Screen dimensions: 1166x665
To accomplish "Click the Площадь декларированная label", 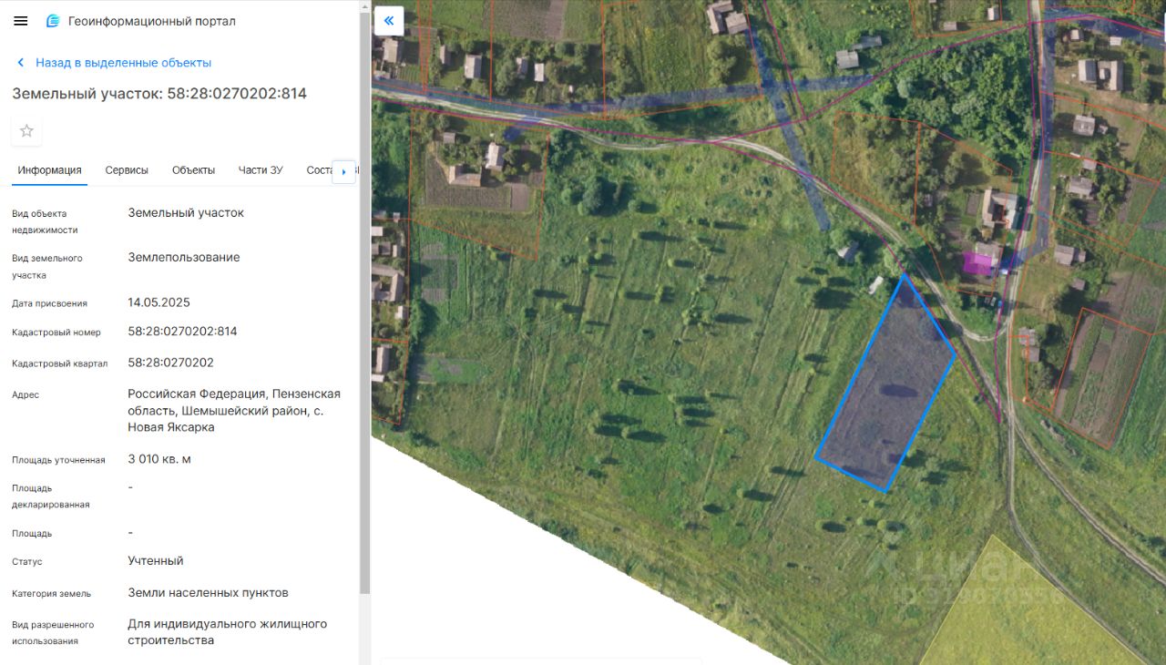I will point(51,496).
